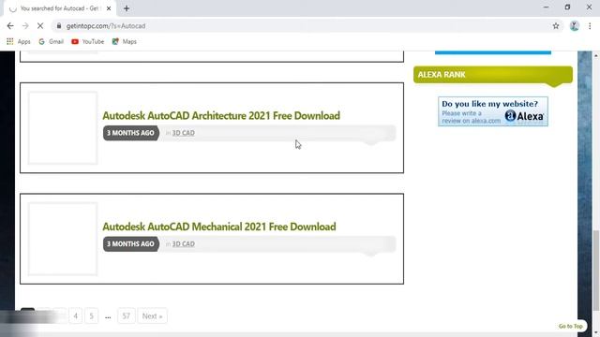Click the Alexa 'Do you like my website?' banner
Image resolution: width=600 pixels, height=337 pixels.
point(493,111)
